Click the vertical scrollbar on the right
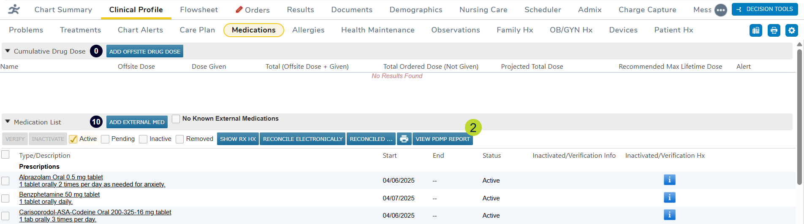Screen dimensions: 804x224 point(799,118)
